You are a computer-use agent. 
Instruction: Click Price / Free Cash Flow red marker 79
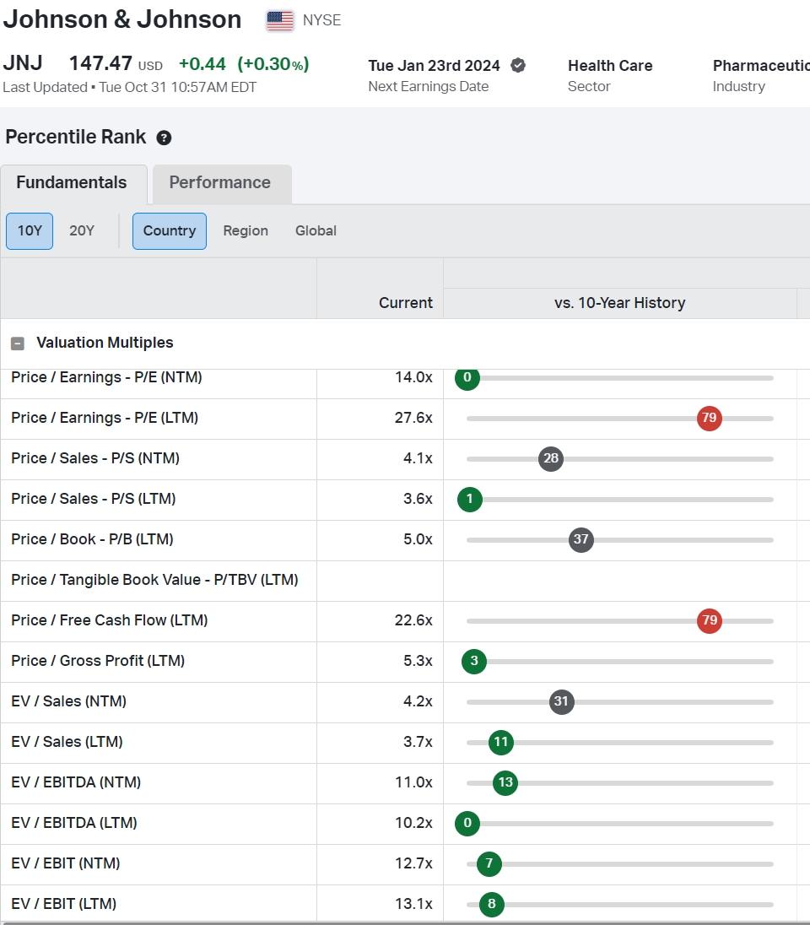pos(709,620)
